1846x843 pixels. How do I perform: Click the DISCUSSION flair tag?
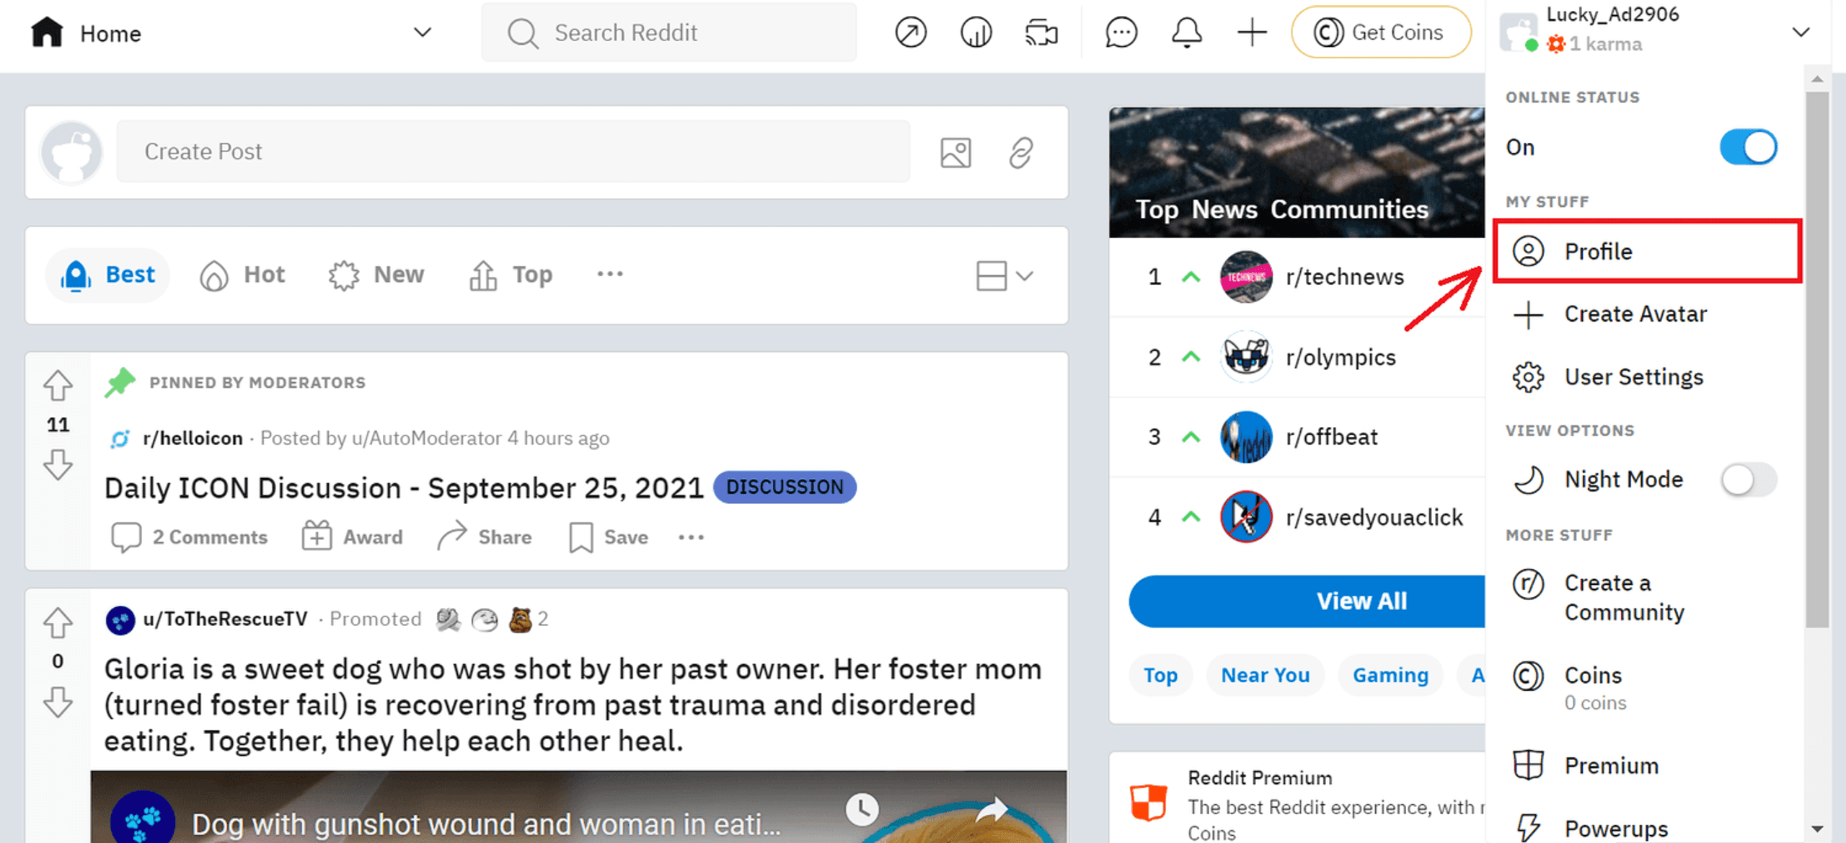pos(785,487)
